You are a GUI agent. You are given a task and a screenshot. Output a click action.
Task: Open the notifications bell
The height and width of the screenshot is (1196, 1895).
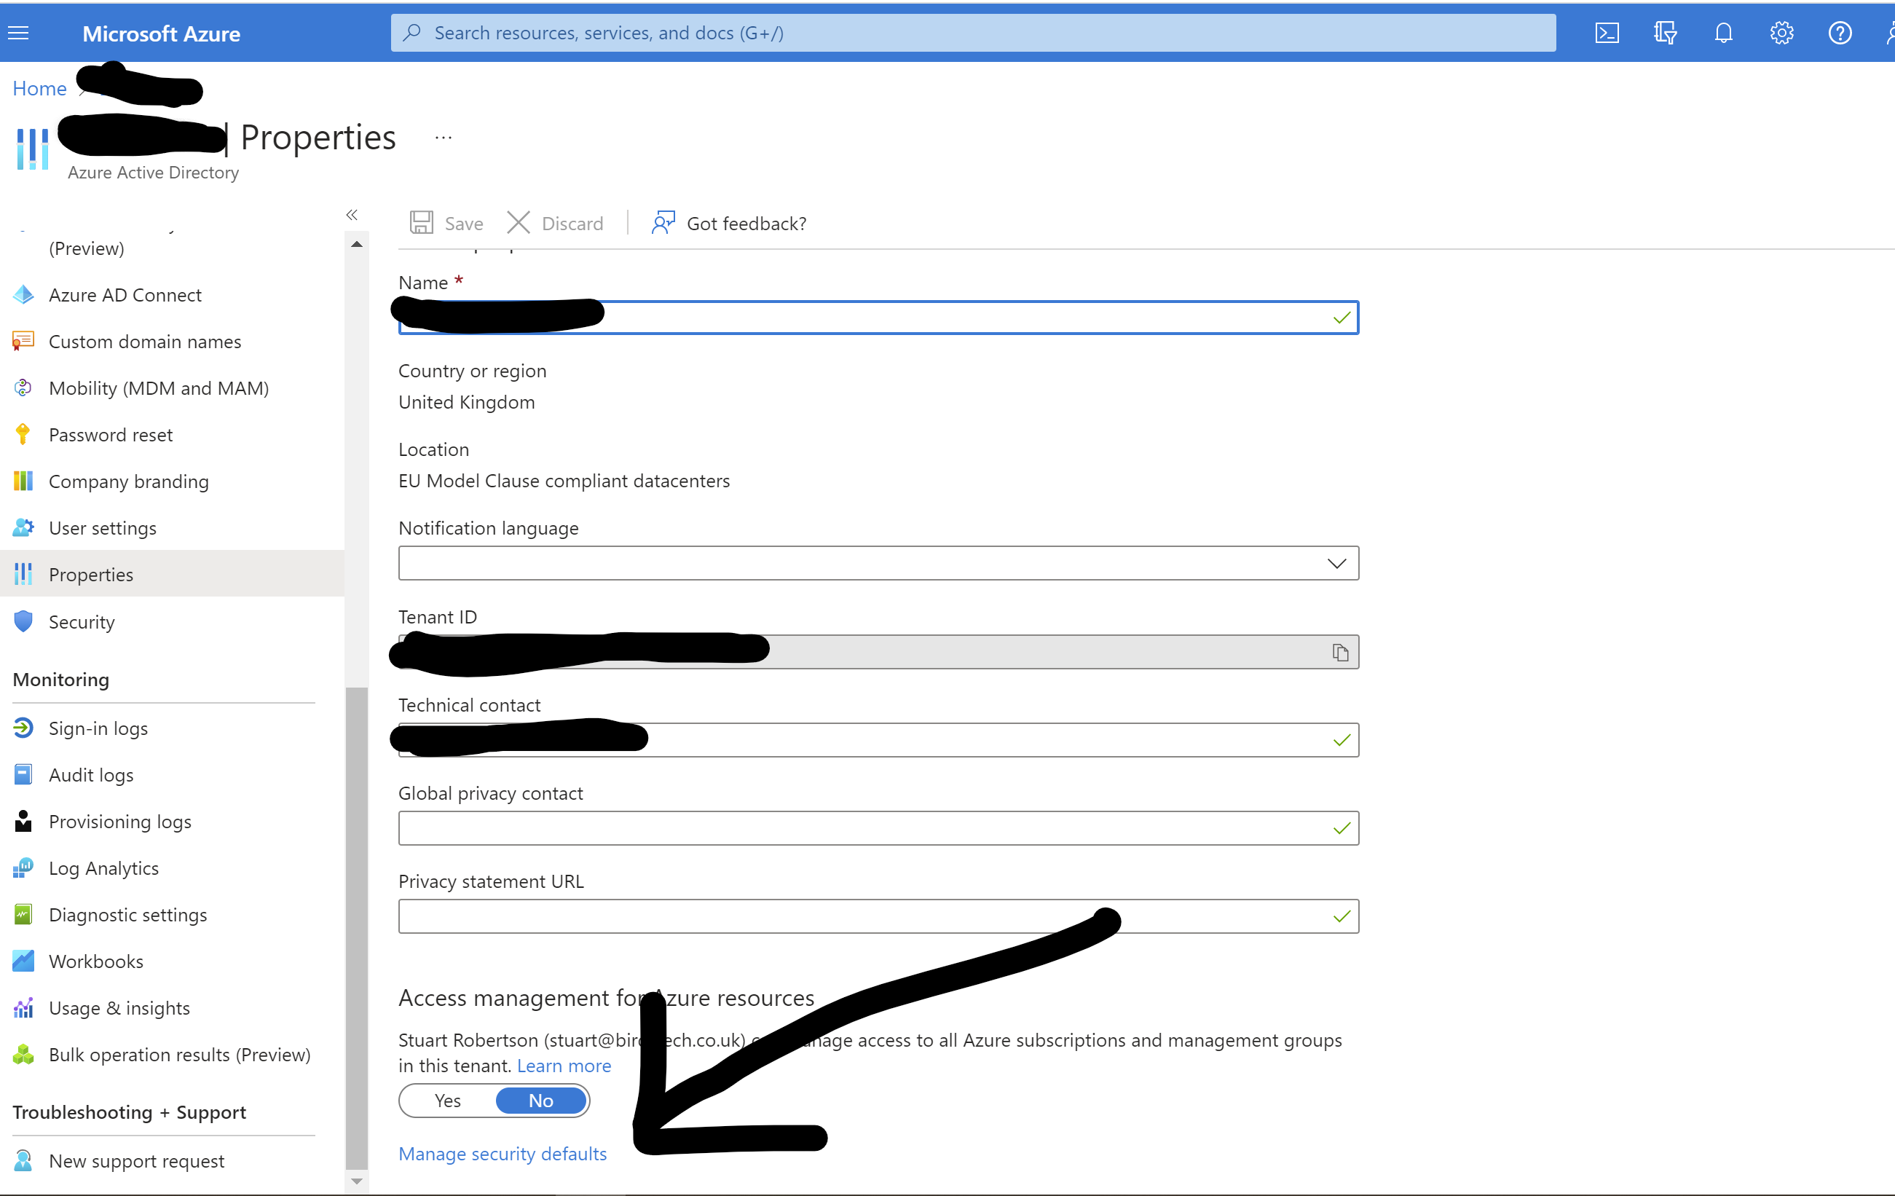coord(1723,33)
